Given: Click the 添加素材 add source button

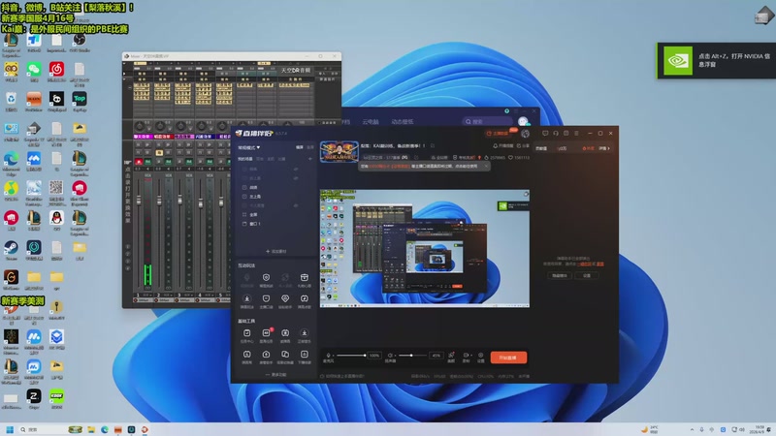Looking at the screenshot, I should coord(275,251).
